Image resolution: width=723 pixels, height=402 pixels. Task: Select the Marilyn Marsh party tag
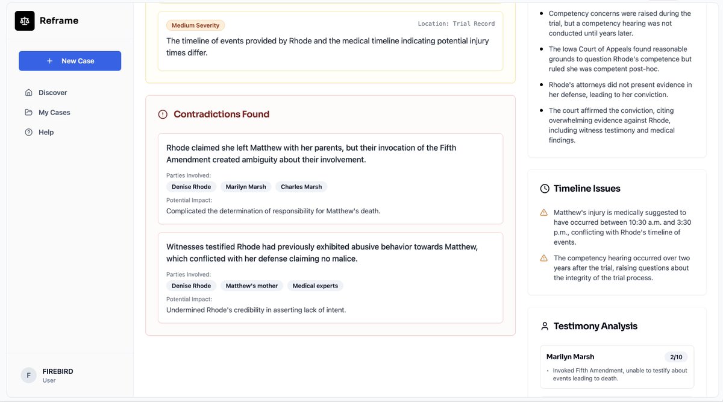(246, 187)
